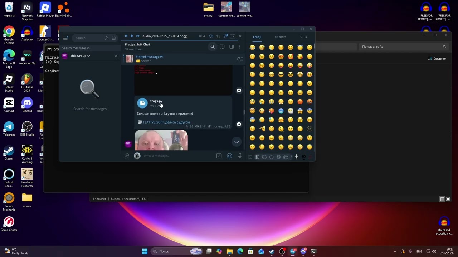458x257 pixels.
Task: Skip to previous audio track
Action: pos(126,36)
